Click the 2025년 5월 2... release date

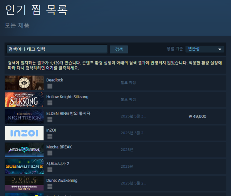(x=133, y=183)
